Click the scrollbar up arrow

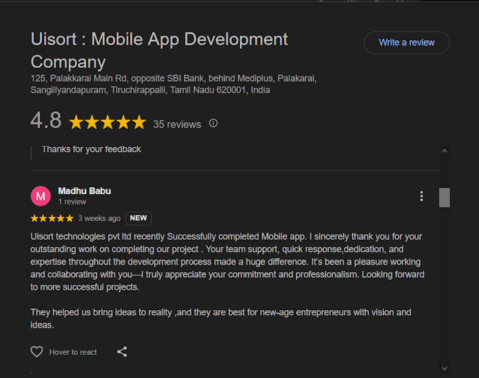pyautogui.click(x=444, y=151)
